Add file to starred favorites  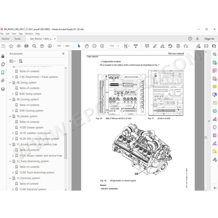(11, 46)
